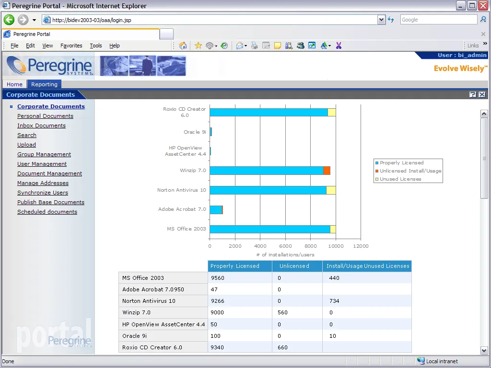Open the Text Size dropdown arrow

pos(329,46)
